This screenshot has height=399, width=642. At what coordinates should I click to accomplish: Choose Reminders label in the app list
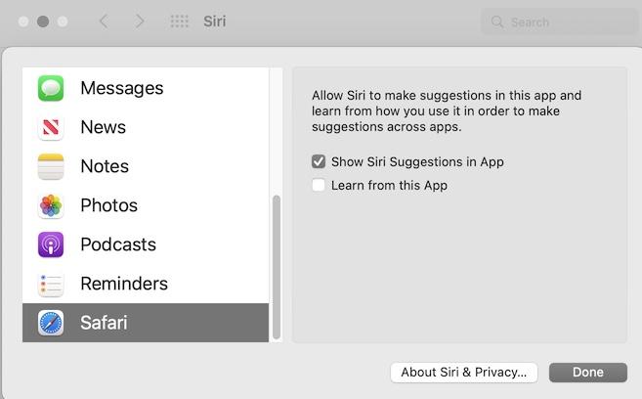124,284
